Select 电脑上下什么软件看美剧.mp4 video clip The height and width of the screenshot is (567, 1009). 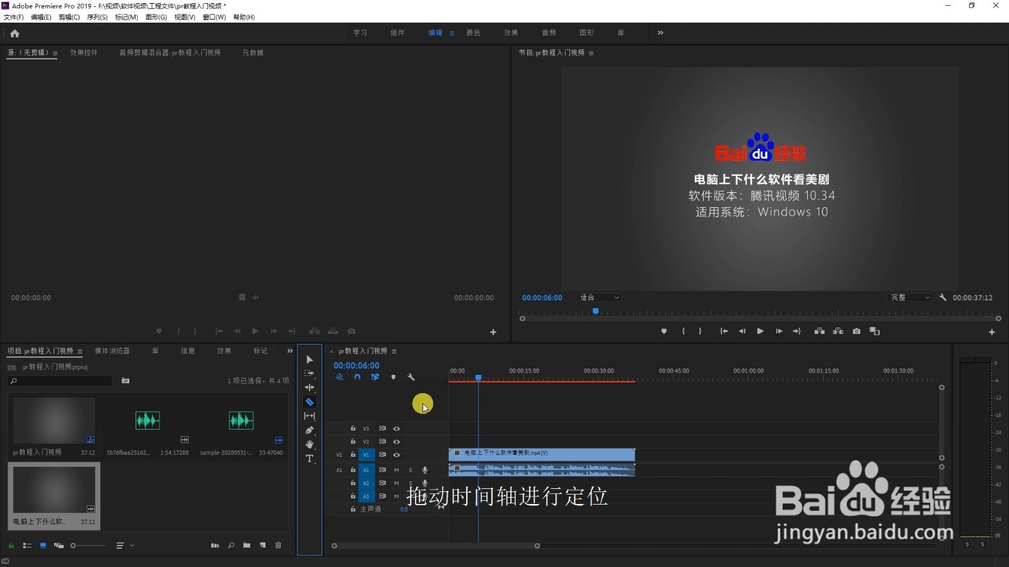[542, 455]
